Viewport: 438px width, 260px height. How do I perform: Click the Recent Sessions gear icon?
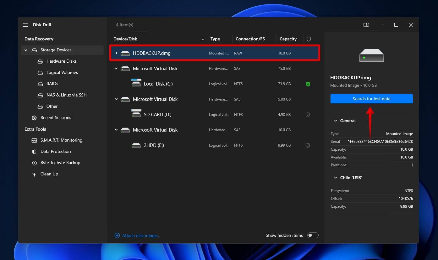click(x=34, y=118)
